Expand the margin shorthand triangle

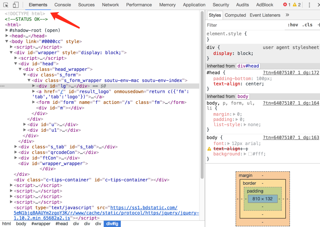click(234, 114)
